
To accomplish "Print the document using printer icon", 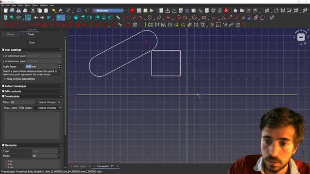I will (x=25, y=11).
